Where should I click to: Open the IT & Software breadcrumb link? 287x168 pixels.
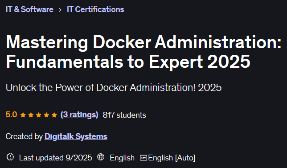[x=29, y=9]
